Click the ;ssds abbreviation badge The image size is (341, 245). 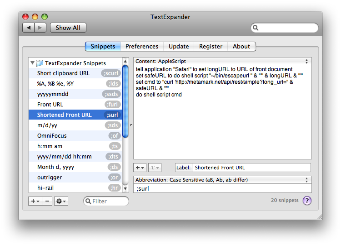pos(111,94)
